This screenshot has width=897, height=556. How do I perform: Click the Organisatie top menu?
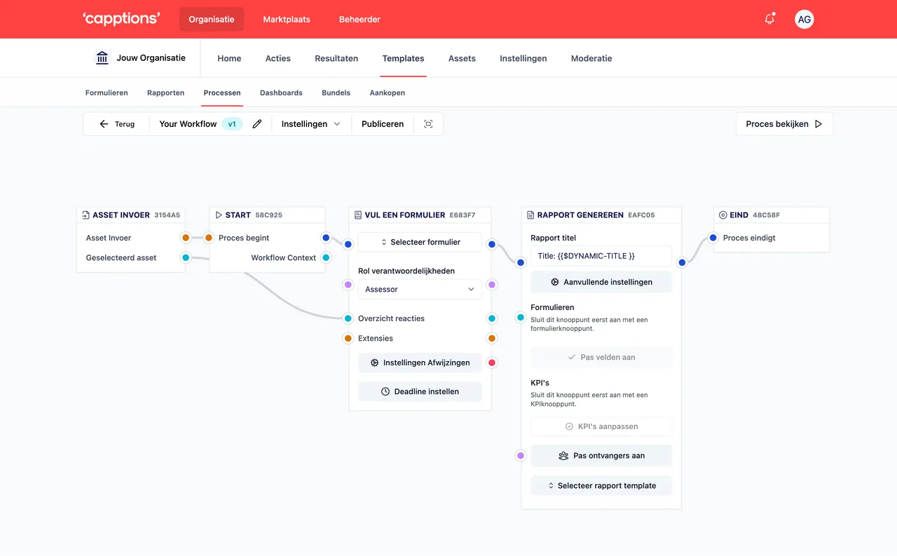[x=212, y=19]
